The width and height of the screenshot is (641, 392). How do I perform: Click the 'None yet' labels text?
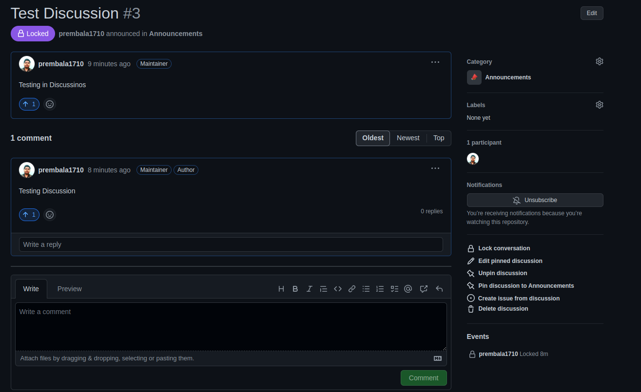tap(479, 118)
